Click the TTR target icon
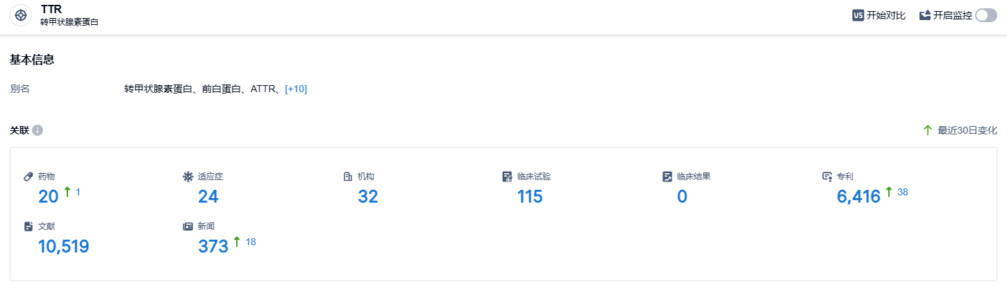The width and height of the screenshot is (1007, 284). [21, 15]
